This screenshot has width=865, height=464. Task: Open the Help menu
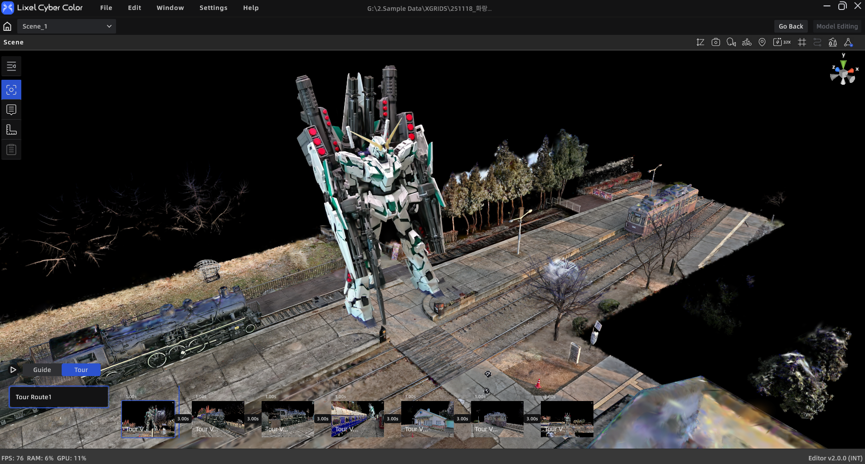point(251,8)
